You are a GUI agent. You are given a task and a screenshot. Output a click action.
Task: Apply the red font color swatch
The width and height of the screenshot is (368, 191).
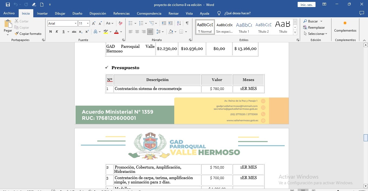[116, 32]
